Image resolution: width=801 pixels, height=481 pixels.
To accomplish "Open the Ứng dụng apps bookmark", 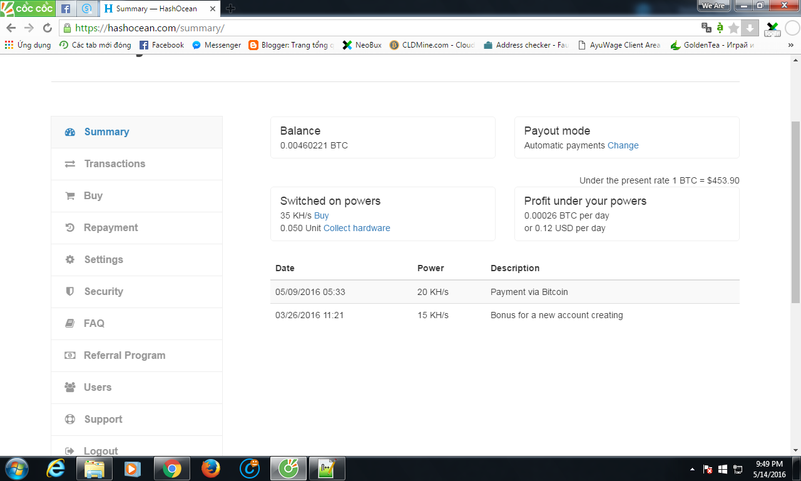I will coord(28,45).
